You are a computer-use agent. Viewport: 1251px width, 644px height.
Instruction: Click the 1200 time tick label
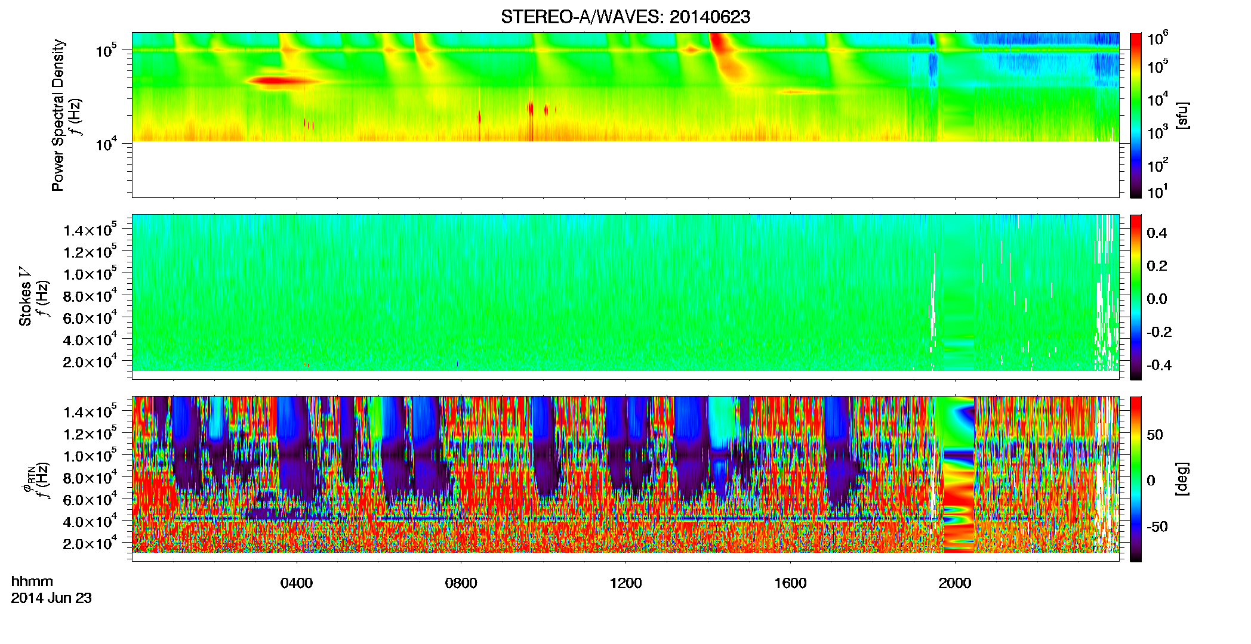point(625,583)
